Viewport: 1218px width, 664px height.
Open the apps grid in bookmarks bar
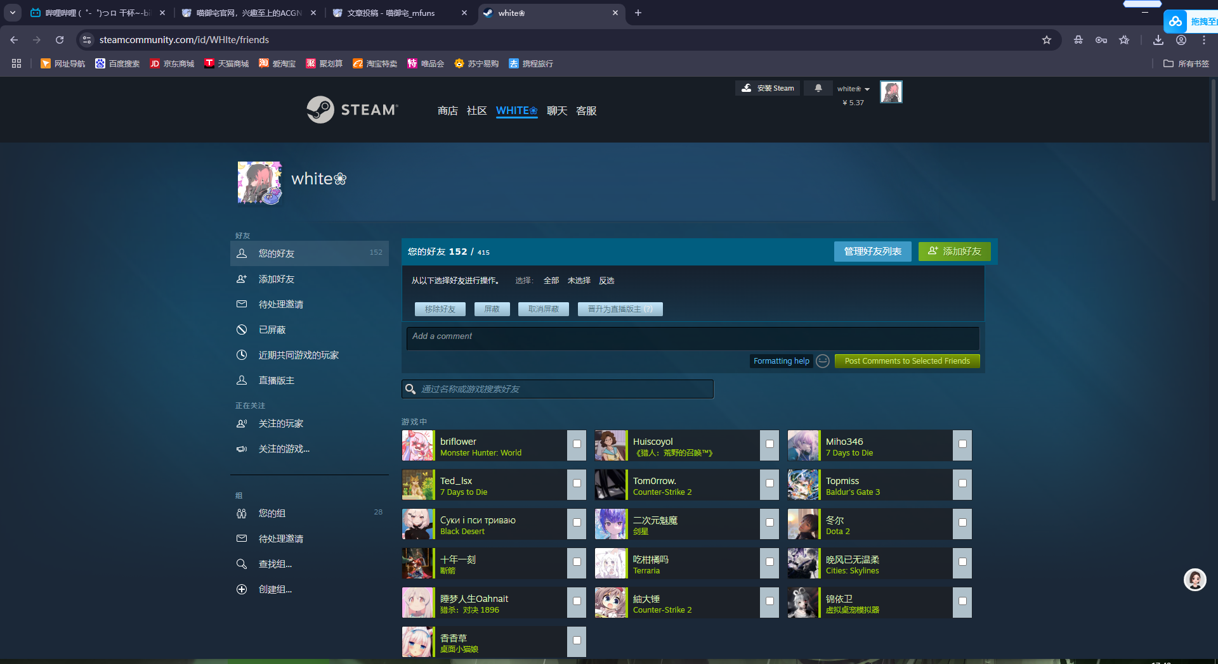pos(16,63)
